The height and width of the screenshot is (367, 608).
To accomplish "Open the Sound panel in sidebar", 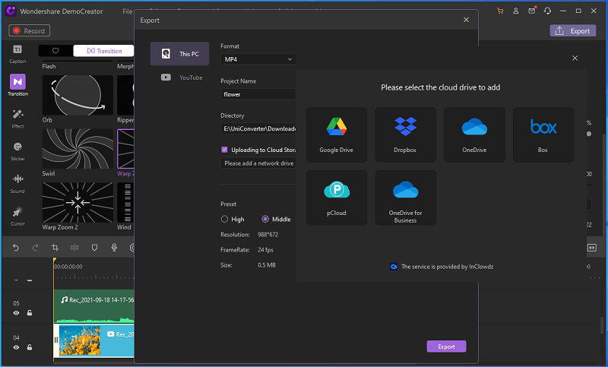I will click(x=17, y=183).
